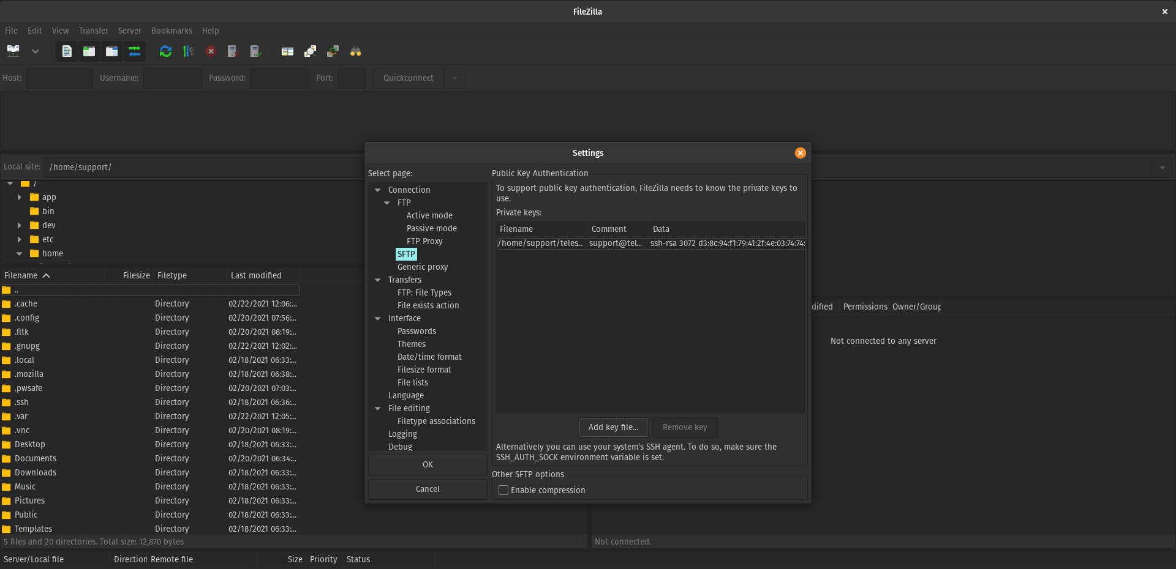The height and width of the screenshot is (569, 1176).
Task: Cancel the Settings dialog
Action: [x=428, y=489]
